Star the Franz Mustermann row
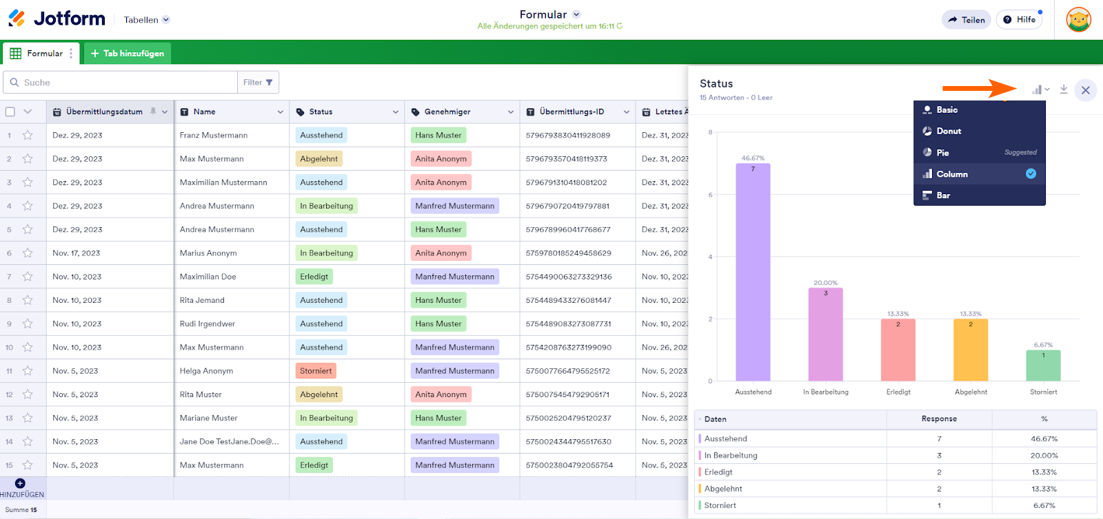Viewport: 1103px width, 519px height. coord(28,136)
